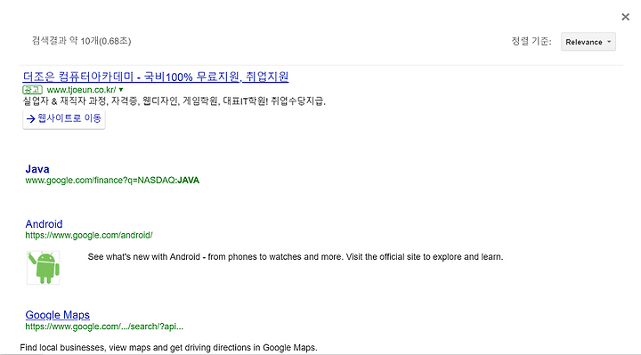Click the 실업자 & 재직자 과정 ad description
641x355 pixels.
[x=174, y=101]
